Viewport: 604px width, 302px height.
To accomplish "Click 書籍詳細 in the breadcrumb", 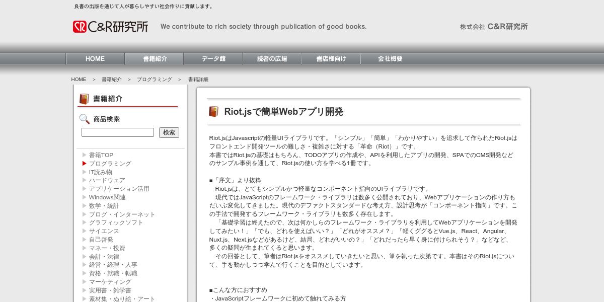I will (x=198, y=80).
